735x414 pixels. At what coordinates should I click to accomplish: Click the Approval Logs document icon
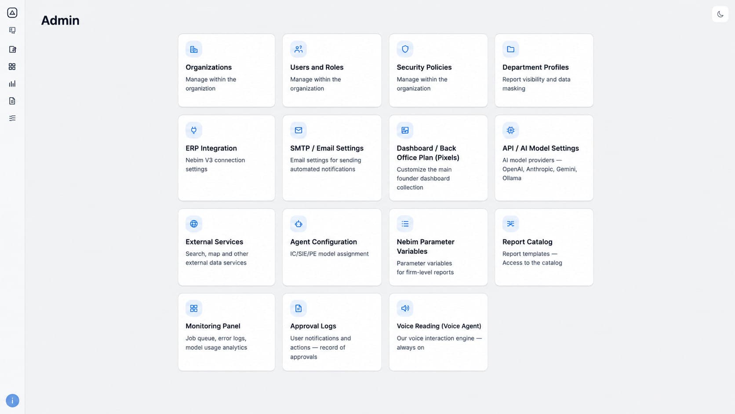click(298, 308)
